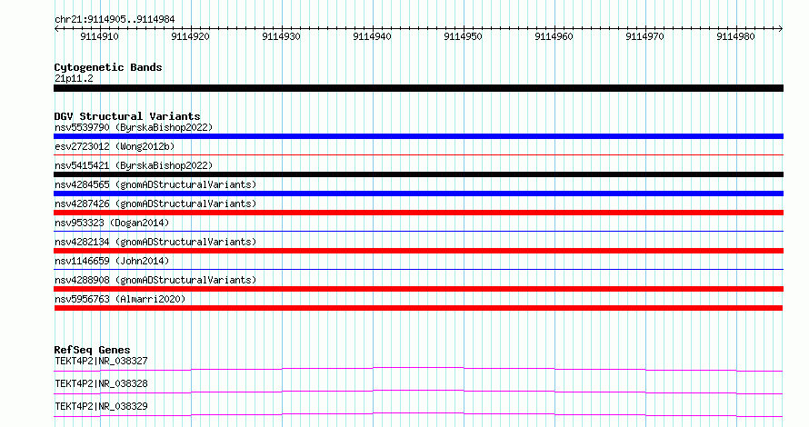Click ruler position 9114950

(463, 36)
